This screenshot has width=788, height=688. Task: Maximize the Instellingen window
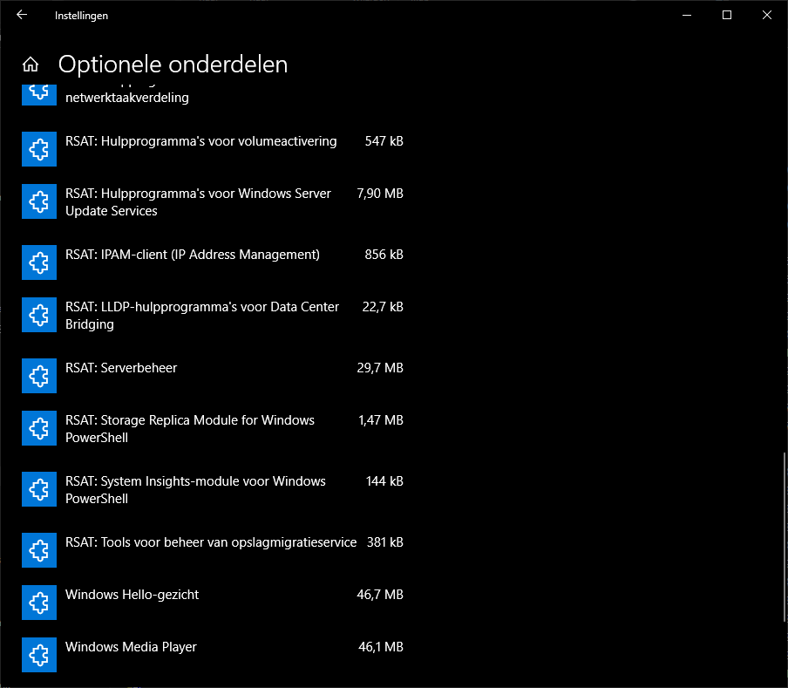727,15
